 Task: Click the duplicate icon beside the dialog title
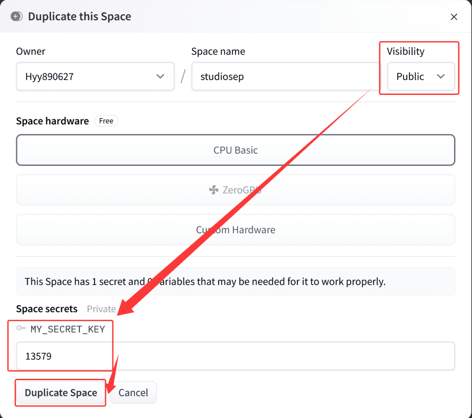17,17
